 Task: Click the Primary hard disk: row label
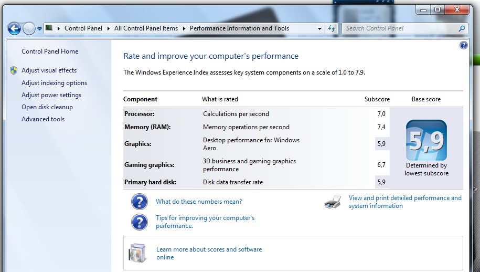(151, 182)
